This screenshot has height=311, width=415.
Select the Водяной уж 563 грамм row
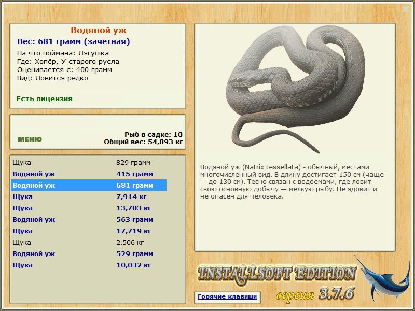[89, 219]
